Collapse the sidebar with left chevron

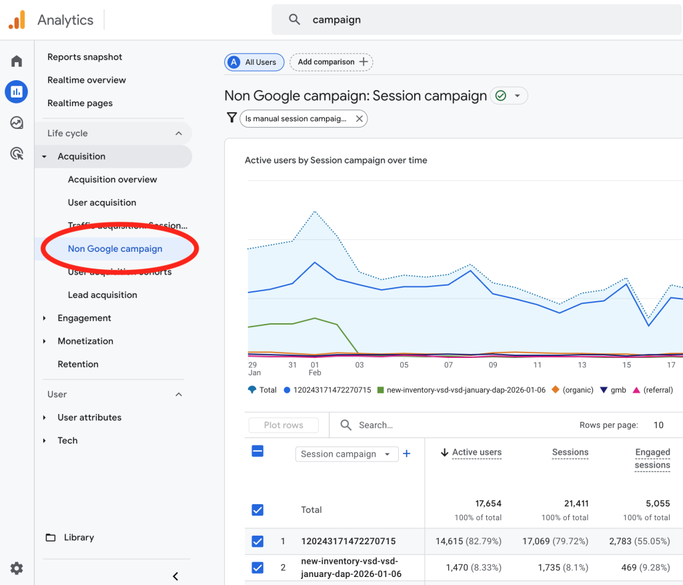[x=175, y=576]
